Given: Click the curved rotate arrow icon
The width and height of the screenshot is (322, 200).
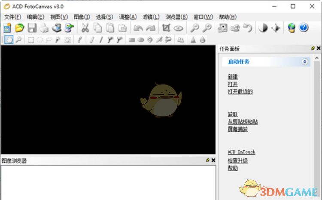Looking at the screenshot, I should pos(248,28).
